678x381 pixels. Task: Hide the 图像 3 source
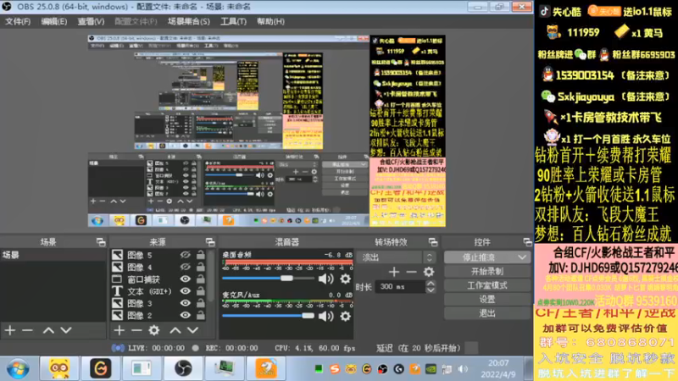[185, 303]
